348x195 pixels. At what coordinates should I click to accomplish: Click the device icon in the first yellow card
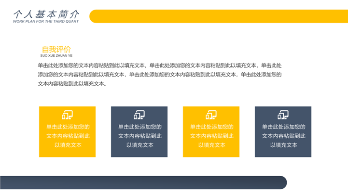[67, 115]
